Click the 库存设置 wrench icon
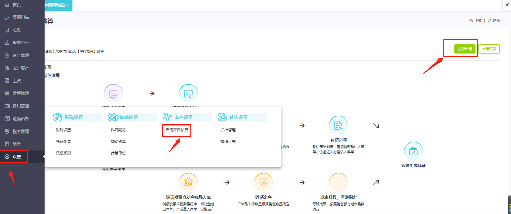The image size is (511, 214). [167, 117]
